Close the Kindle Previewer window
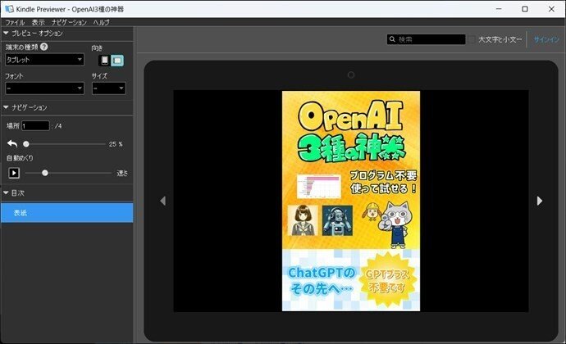This screenshot has height=344, width=566. point(551,9)
